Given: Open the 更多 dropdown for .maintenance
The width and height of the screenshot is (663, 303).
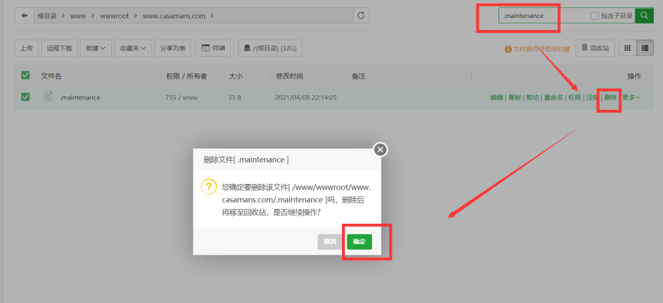Looking at the screenshot, I should (x=631, y=97).
